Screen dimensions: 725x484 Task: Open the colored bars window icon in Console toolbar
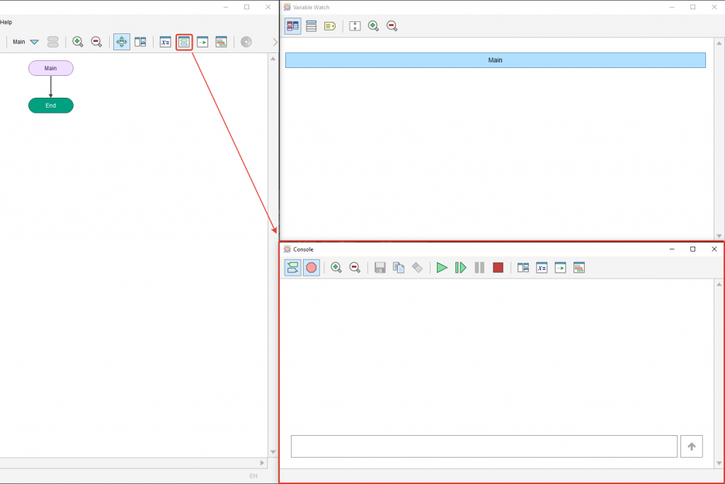(x=579, y=267)
